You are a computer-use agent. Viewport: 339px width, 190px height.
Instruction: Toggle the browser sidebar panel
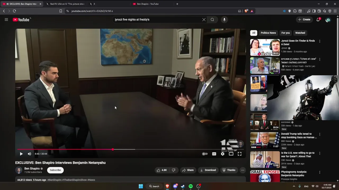[314, 11]
